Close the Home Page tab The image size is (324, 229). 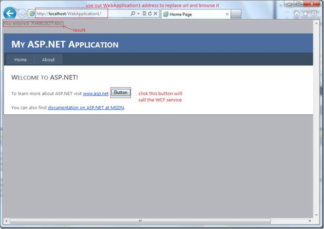(x=227, y=14)
